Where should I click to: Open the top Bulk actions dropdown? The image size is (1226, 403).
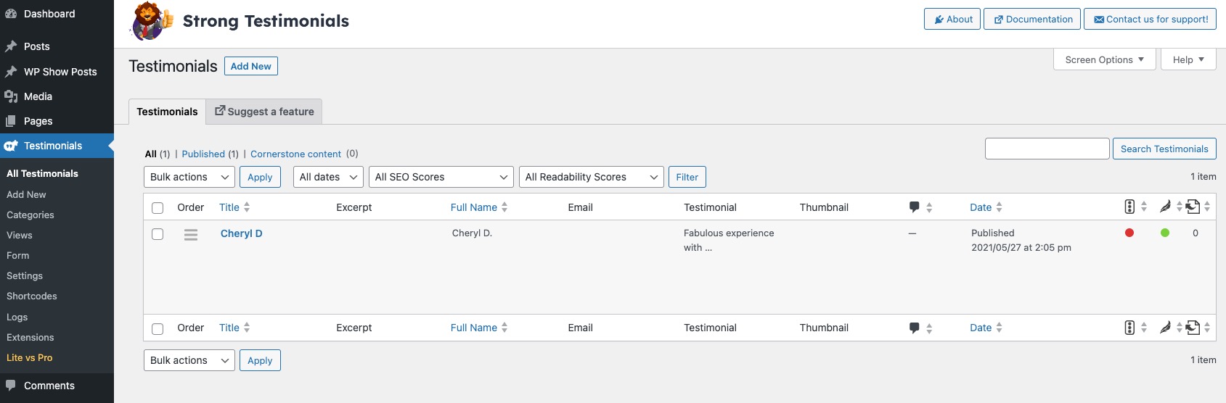point(189,177)
